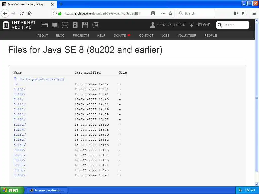
Task: Open page actions three-dot menu
Action: [163, 13]
